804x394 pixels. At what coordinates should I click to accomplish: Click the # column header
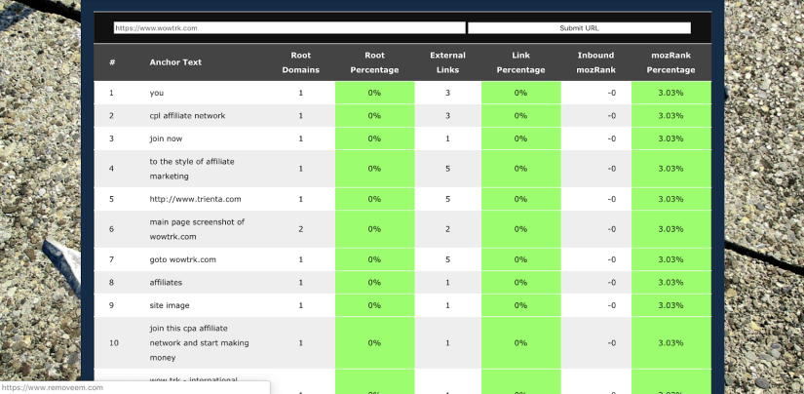click(x=112, y=62)
